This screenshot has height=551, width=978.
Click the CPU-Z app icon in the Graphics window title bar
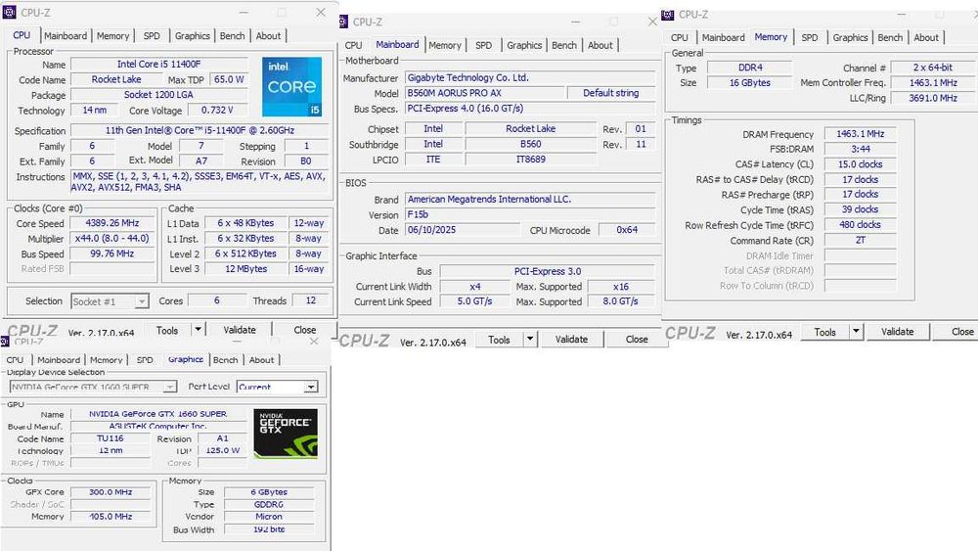pos(5,342)
